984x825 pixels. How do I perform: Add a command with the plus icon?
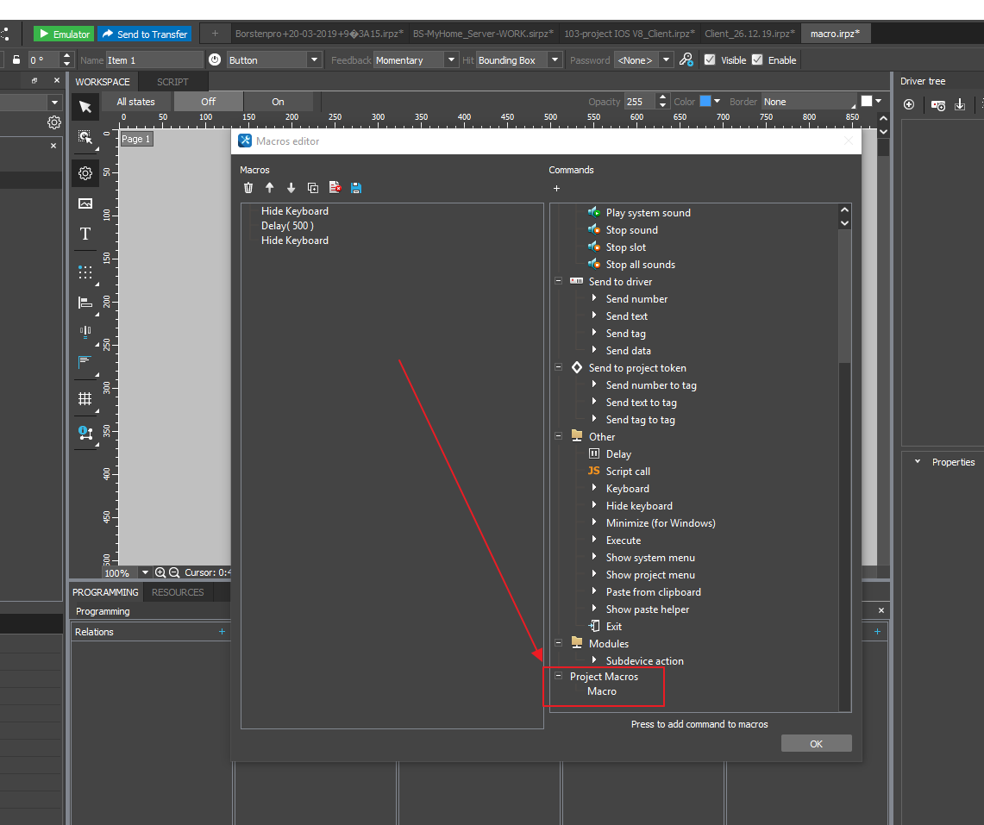[556, 188]
